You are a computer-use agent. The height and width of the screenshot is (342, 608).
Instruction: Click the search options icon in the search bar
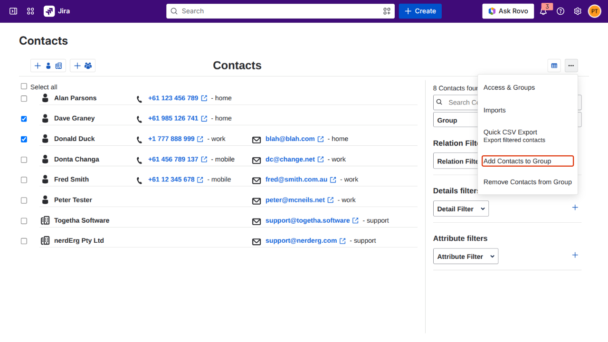coord(387,11)
